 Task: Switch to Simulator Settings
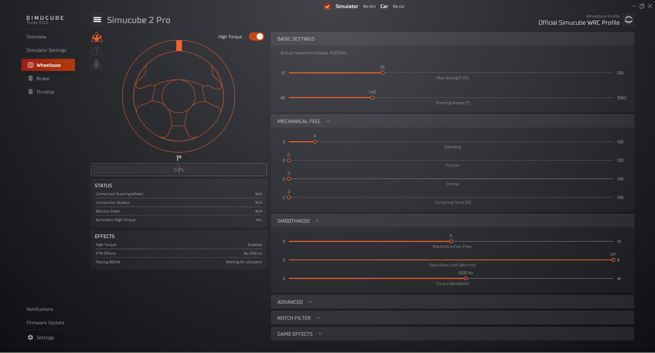click(46, 50)
